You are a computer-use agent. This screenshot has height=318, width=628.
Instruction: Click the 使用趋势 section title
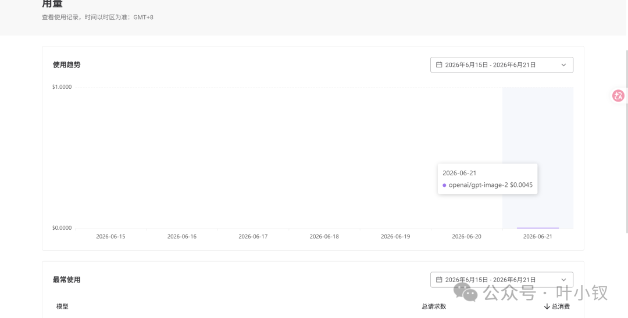point(66,65)
